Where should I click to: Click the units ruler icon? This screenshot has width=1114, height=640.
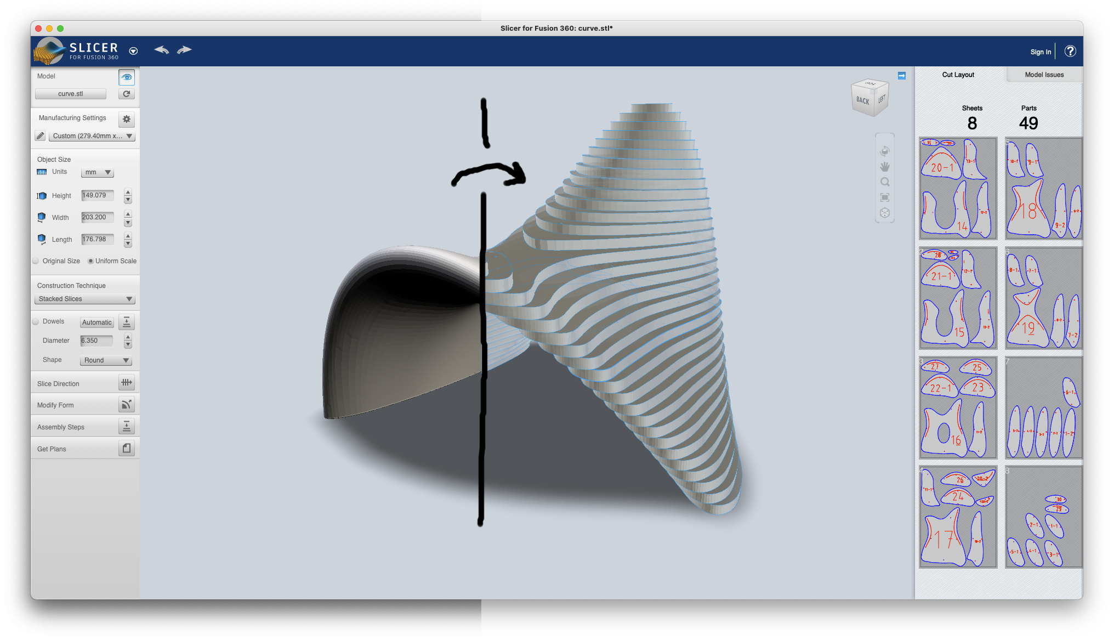(x=42, y=172)
